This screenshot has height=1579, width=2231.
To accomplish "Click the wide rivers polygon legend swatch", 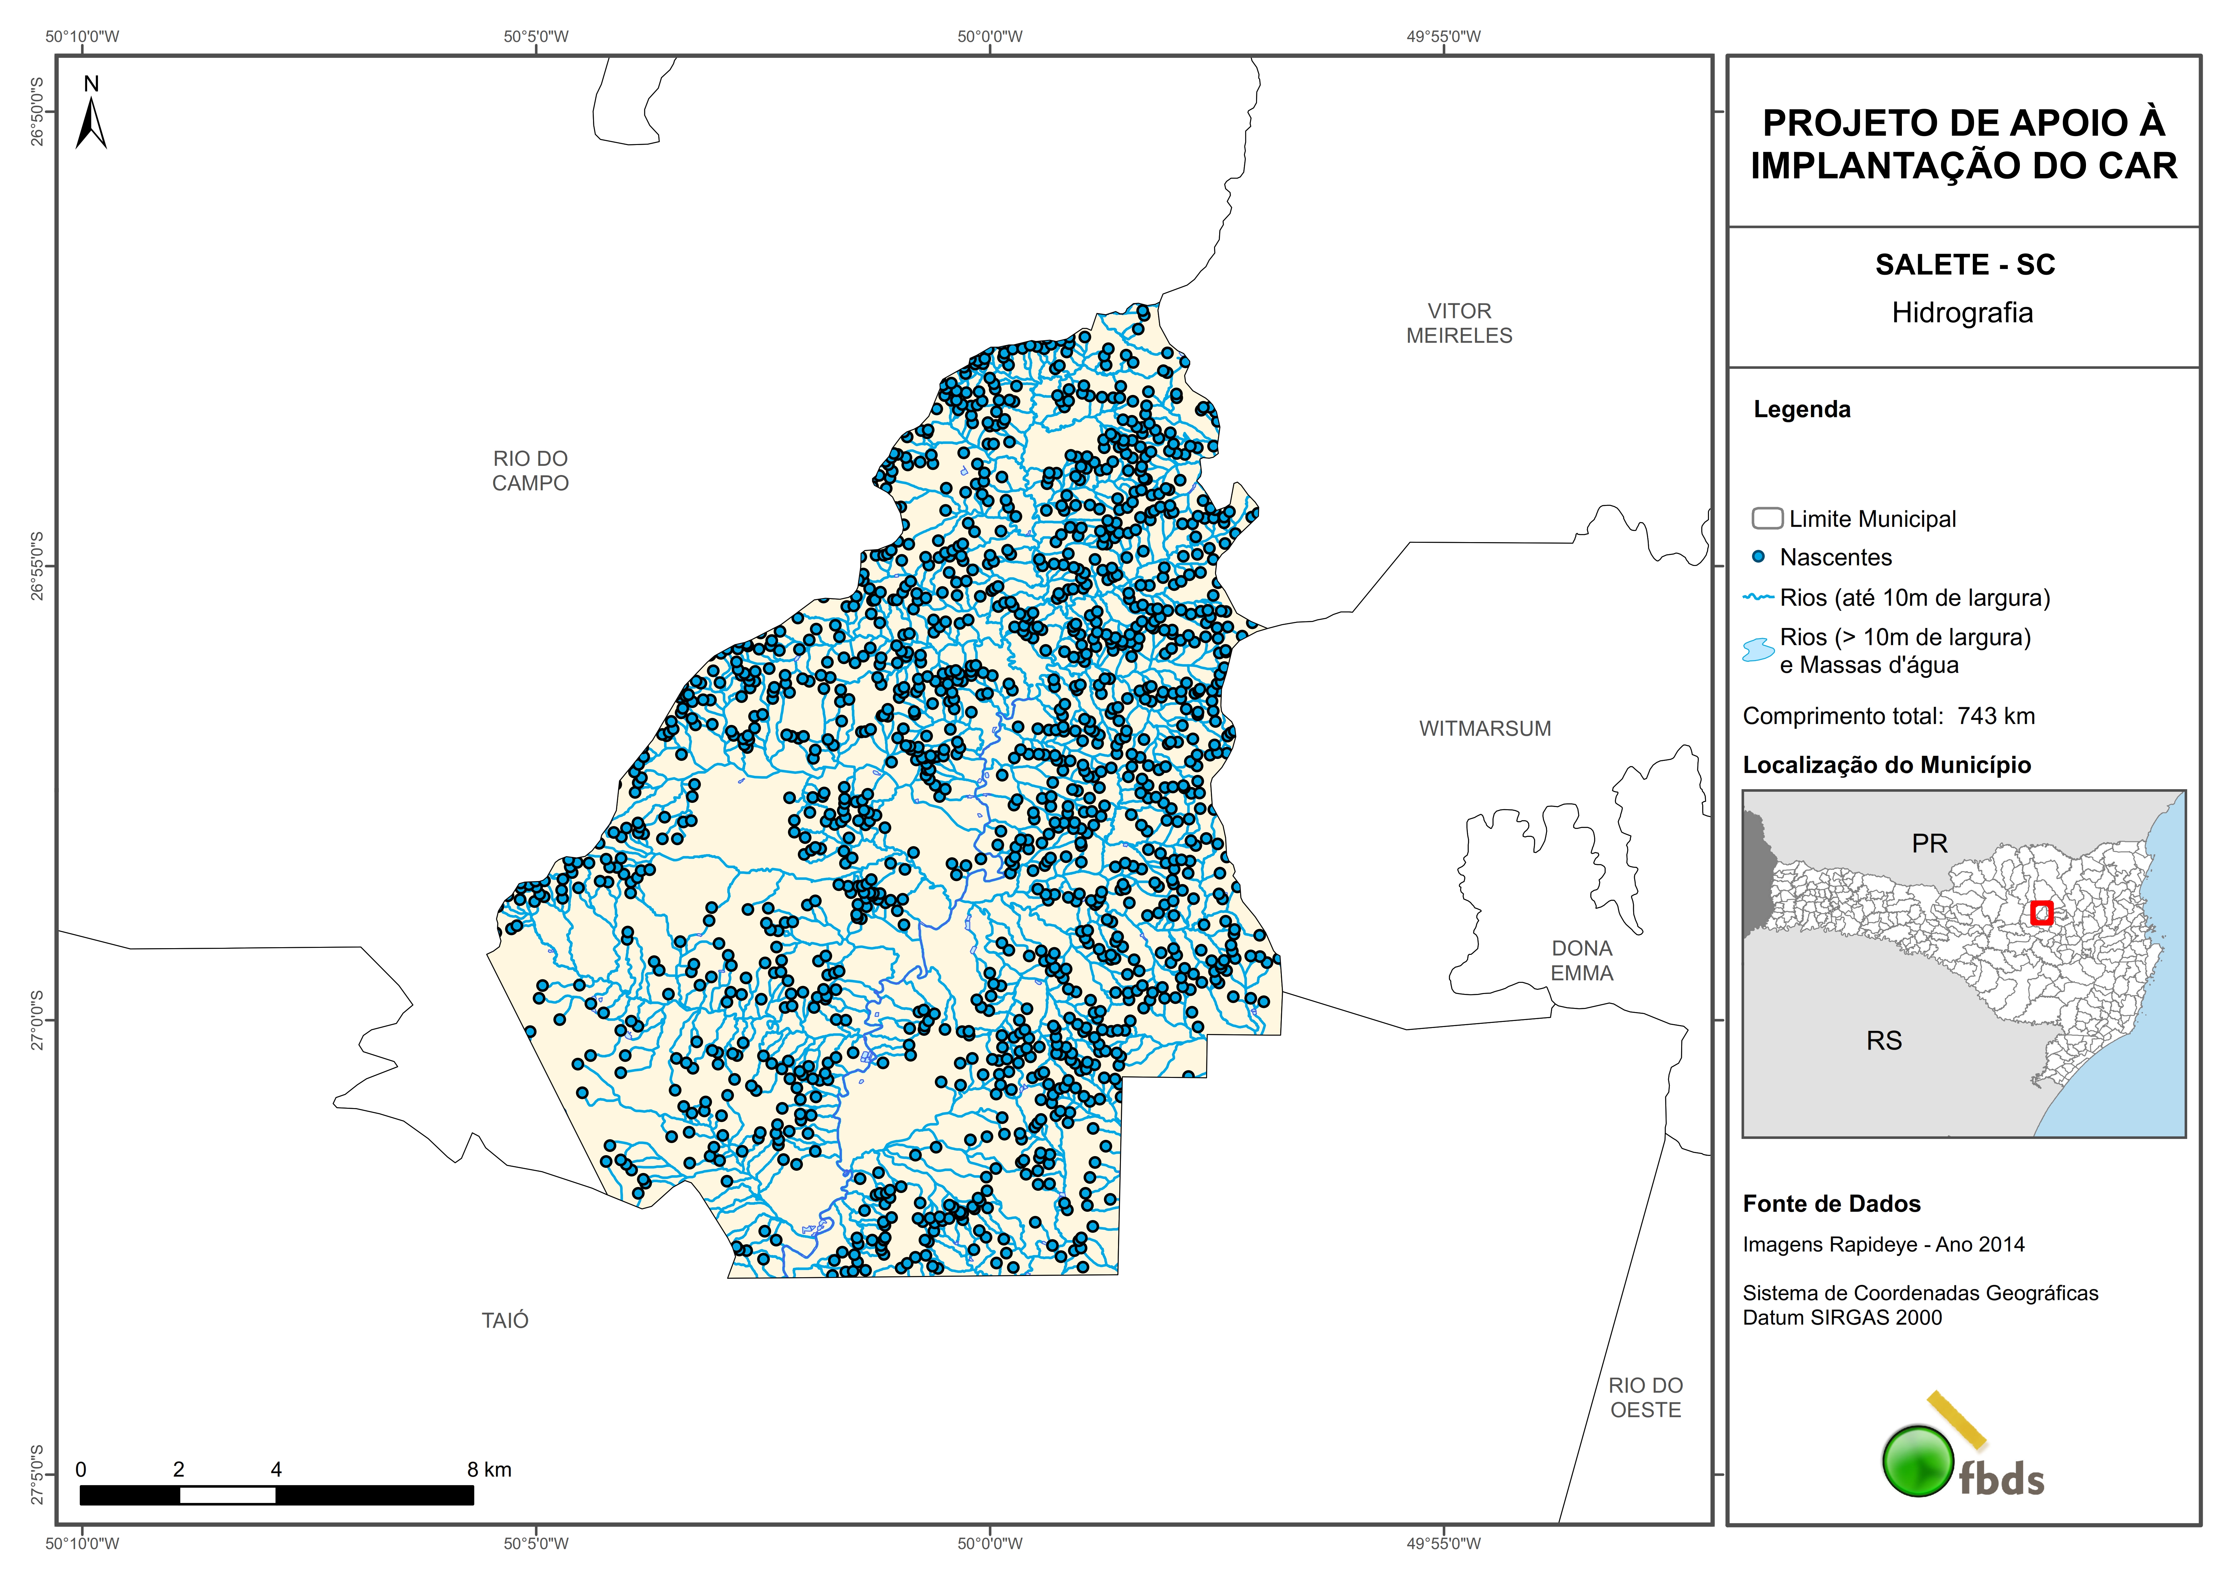I will click(1758, 650).
